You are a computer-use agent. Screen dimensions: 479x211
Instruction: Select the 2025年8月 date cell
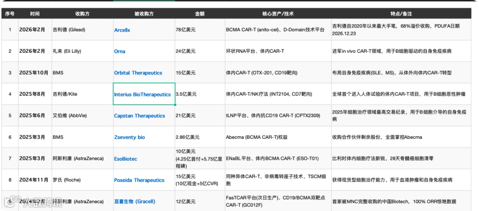coord(35,94)
